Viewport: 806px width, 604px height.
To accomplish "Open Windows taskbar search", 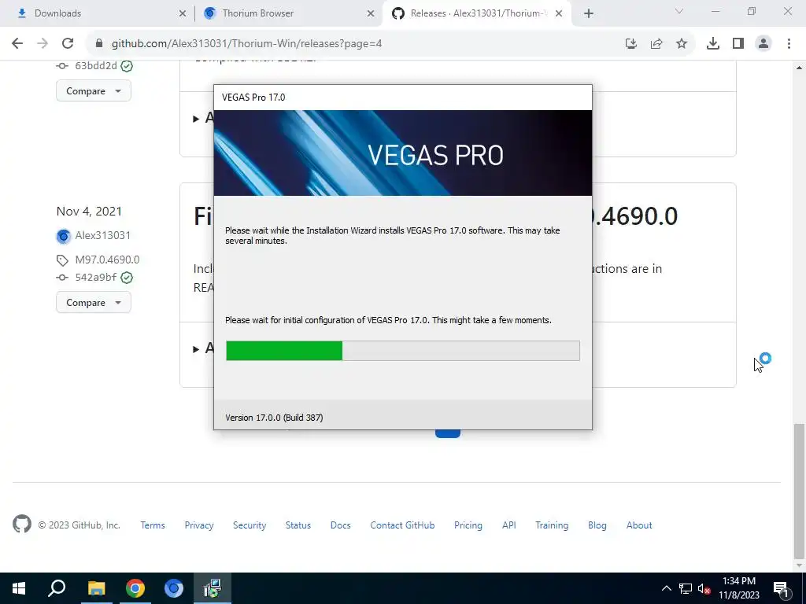I will [57, 588].
